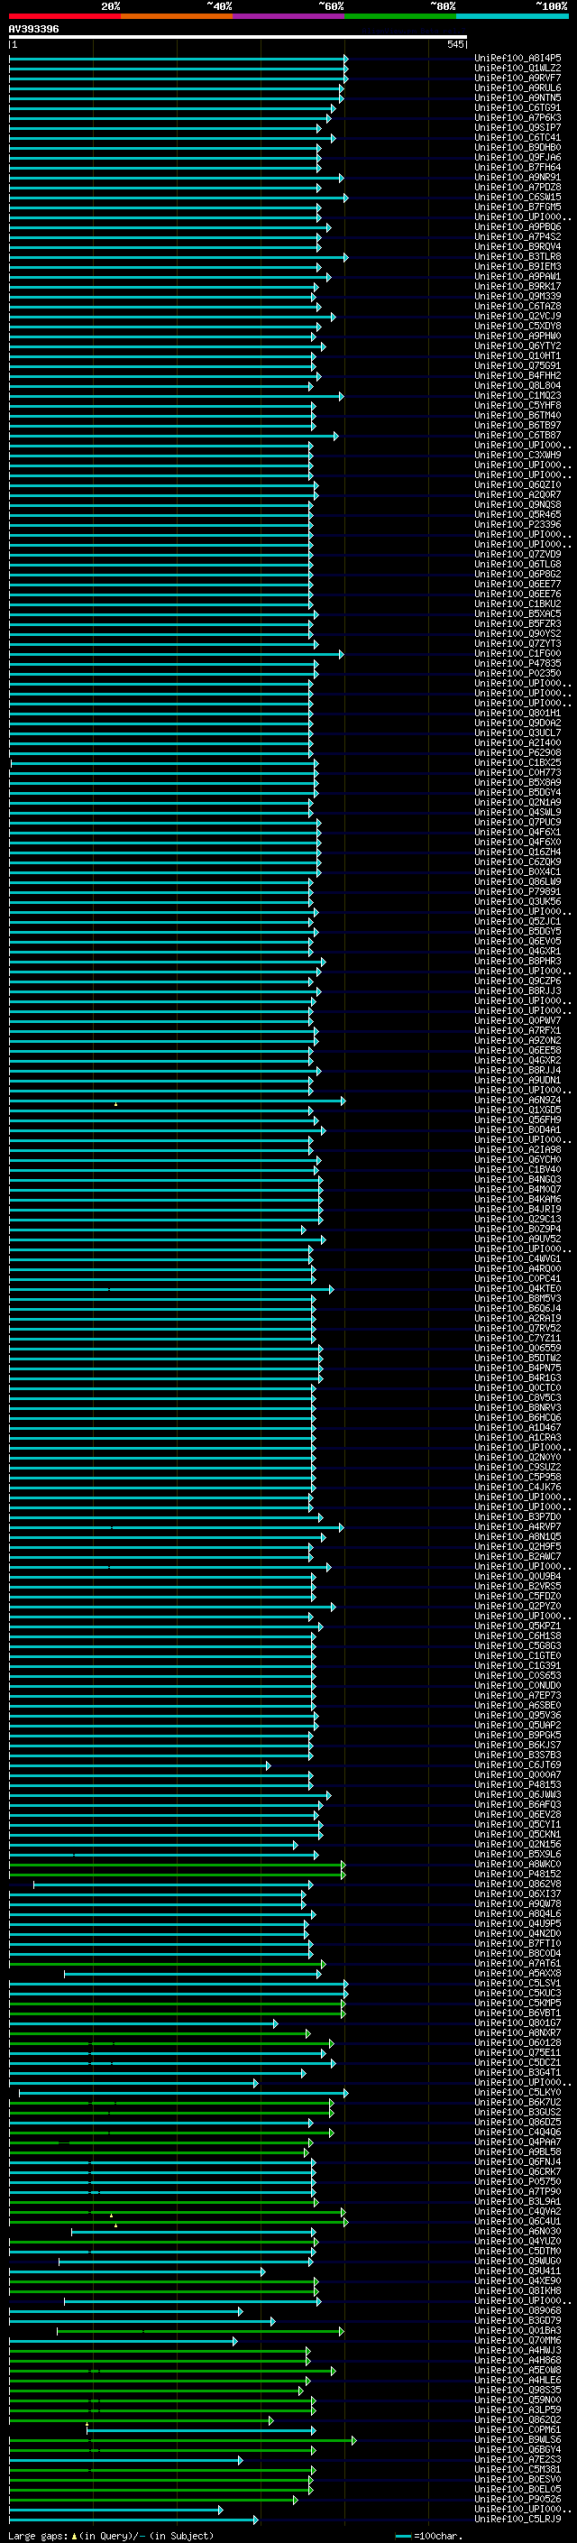This screenshot has height=2543, width=577.
Task: Select the UniRef100_P48152 label
Action: (517, 1875)
